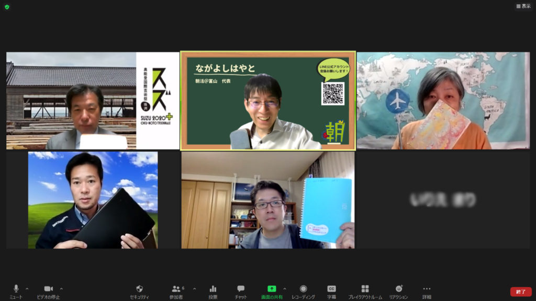Click the green encryption shield icon
The image size is (536, 301).
pos(7,7)
